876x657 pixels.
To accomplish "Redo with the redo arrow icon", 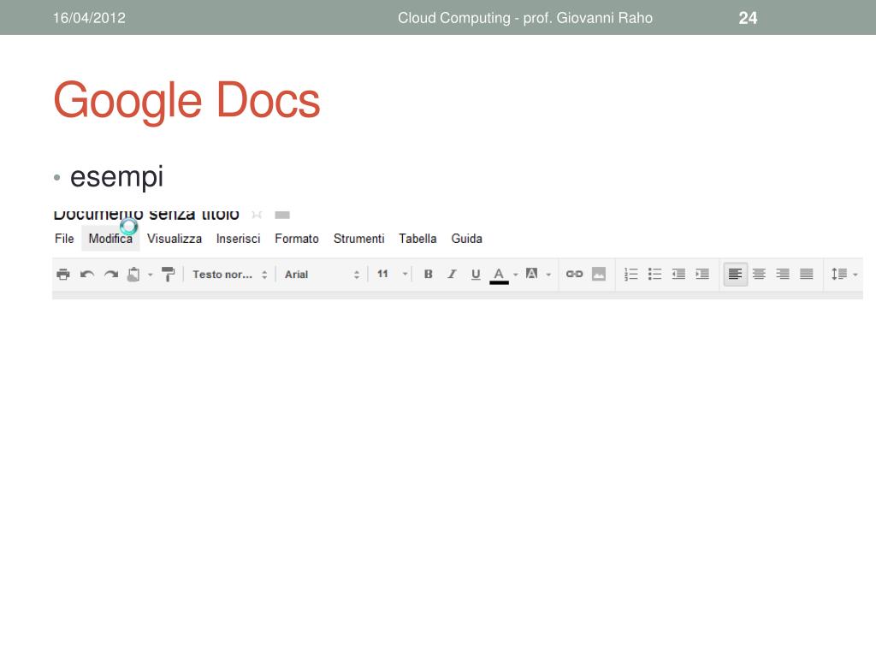I will pyautogui.click(x=111, y=275).
